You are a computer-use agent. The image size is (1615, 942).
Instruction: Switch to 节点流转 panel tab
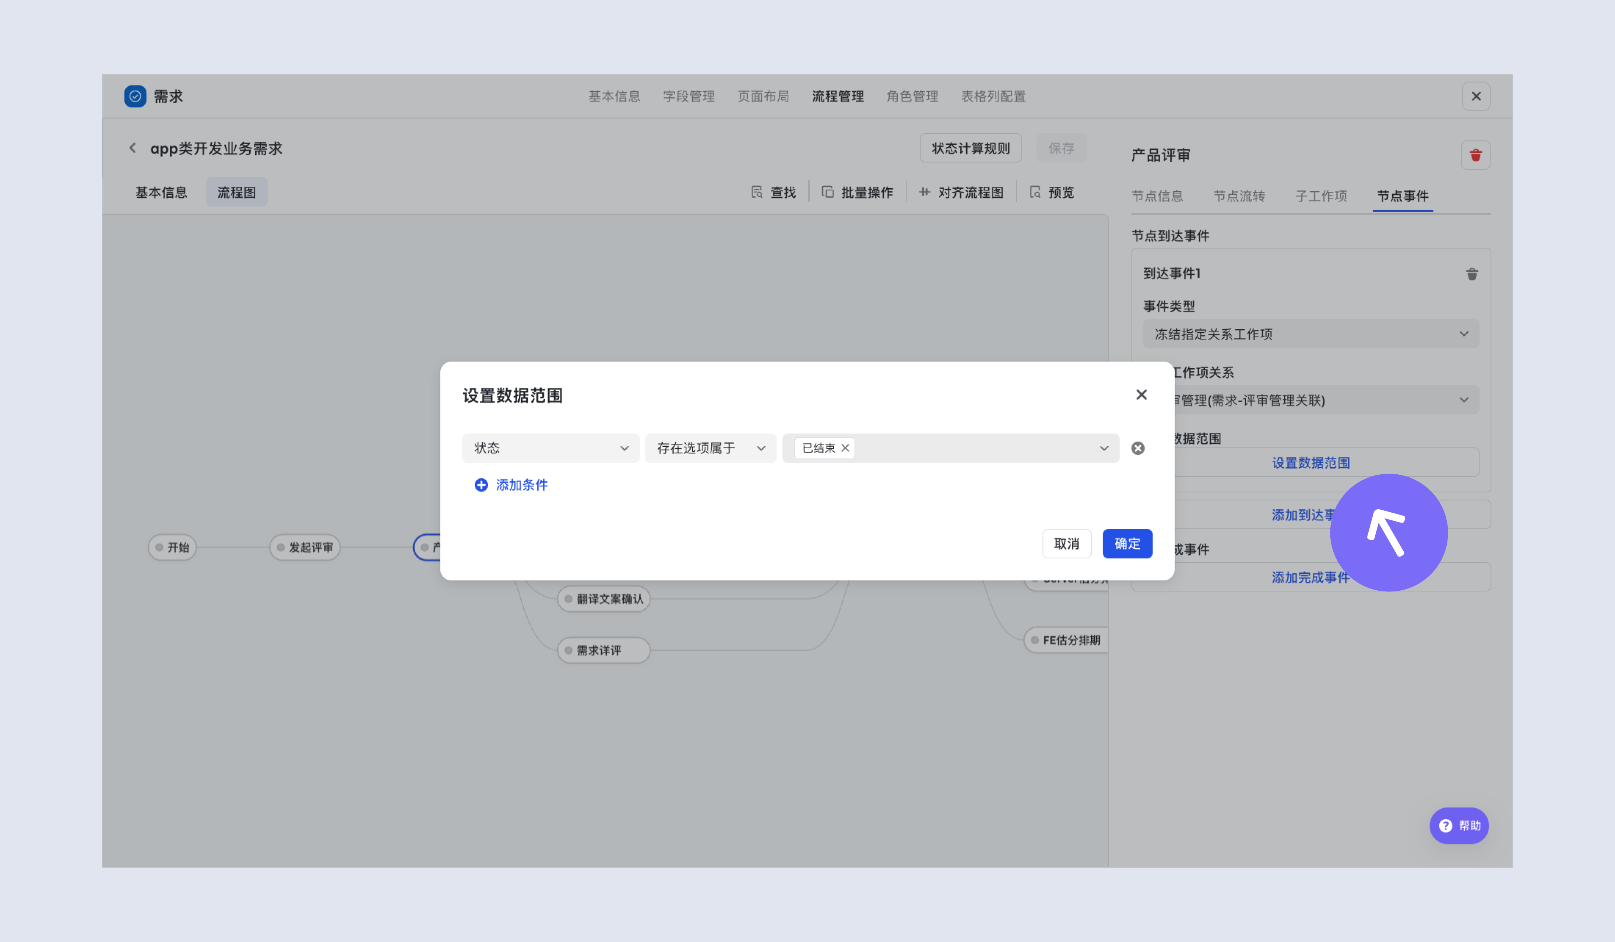(1239, 196)
